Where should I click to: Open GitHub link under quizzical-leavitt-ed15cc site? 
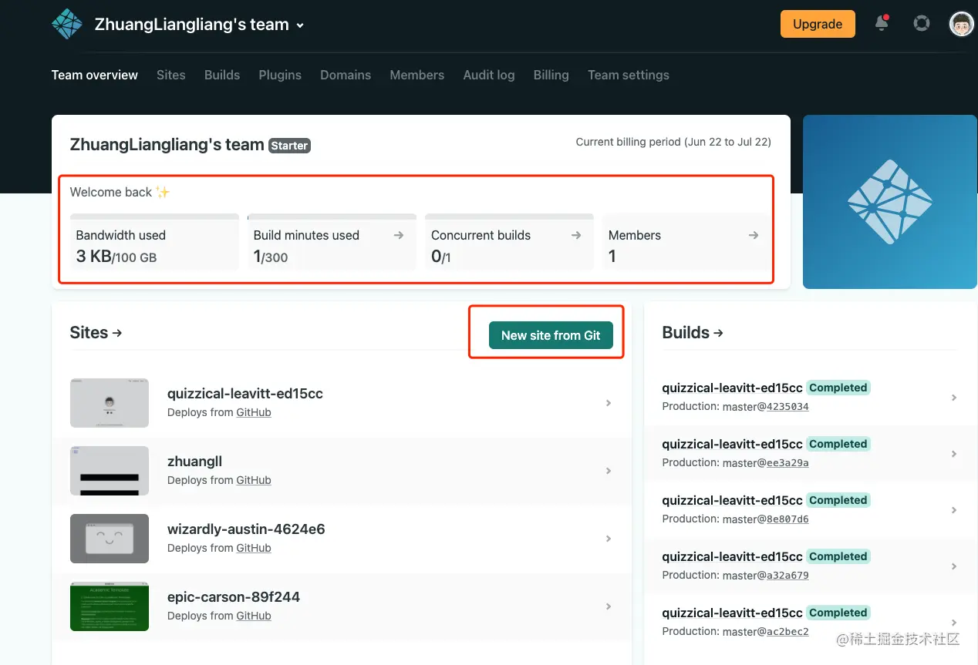[254, 412]
